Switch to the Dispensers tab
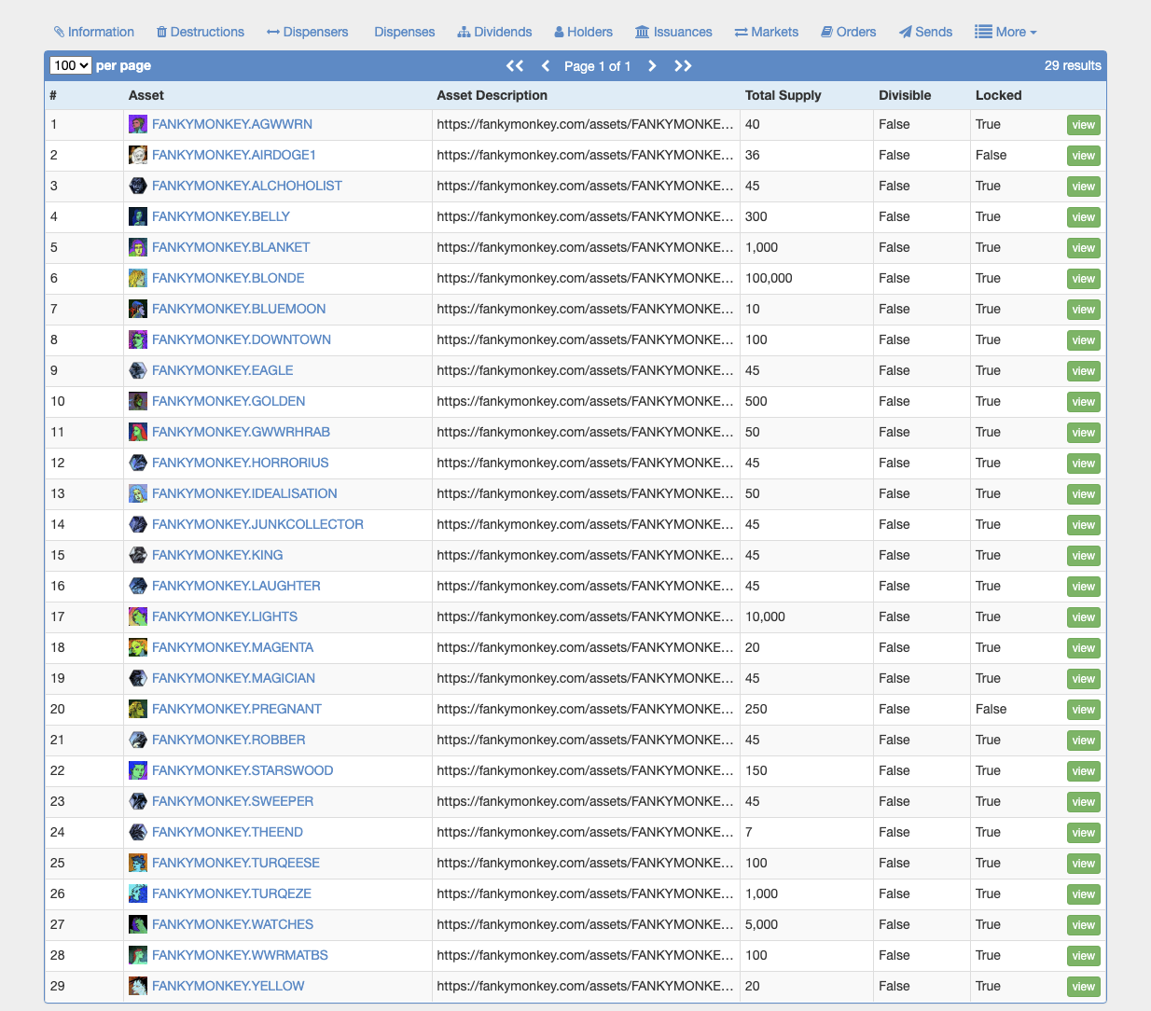Viewport: 1151px width, 1011px height. pyautogui.click(x=308, y=32)
